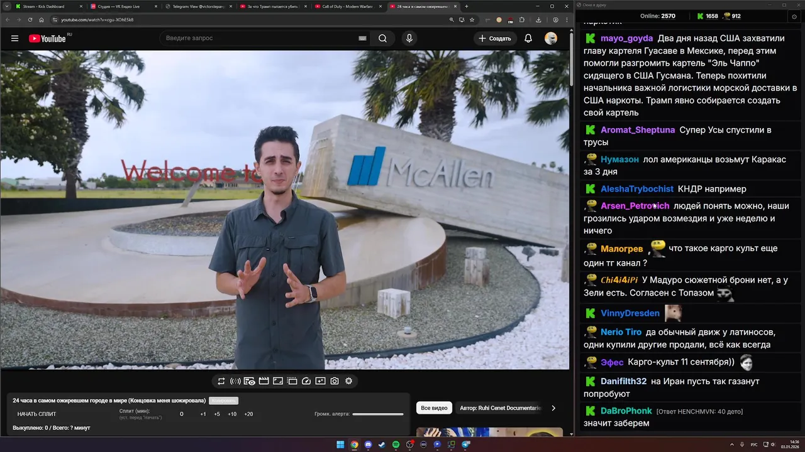Click НАЧАТЬ СПЛИТ button
Viewport: 805px width, 452px height.
click(36, 414)
